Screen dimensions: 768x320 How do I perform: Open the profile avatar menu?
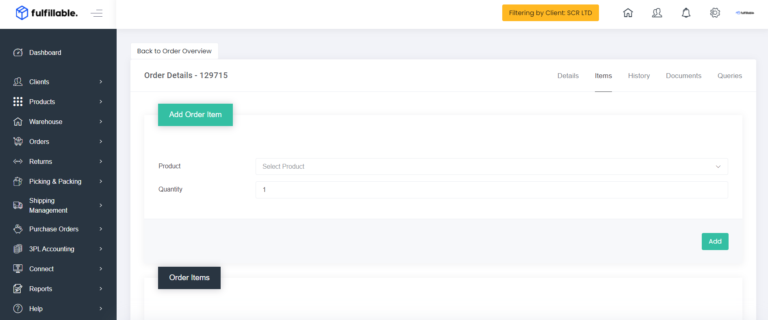coord(745,13)
